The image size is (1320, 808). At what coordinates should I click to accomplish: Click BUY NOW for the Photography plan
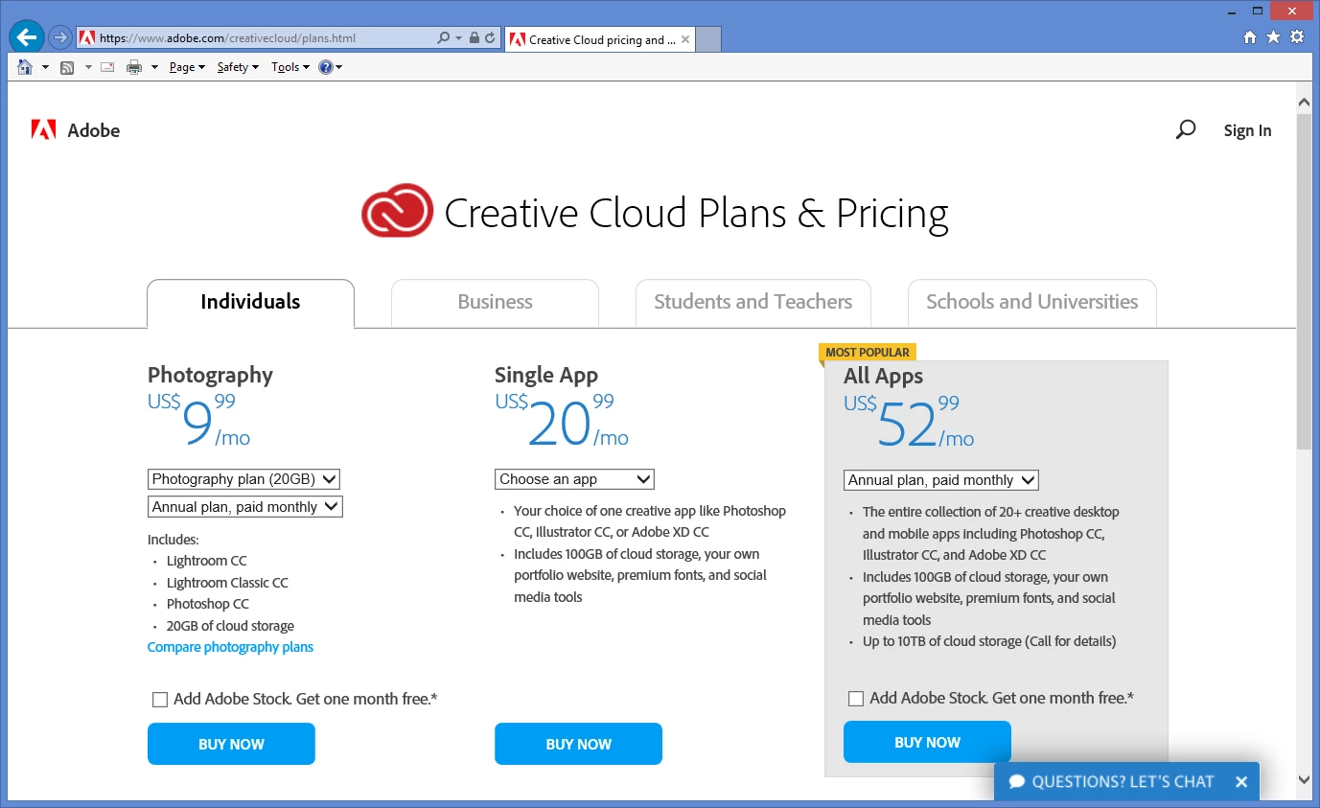coord(231,744)
